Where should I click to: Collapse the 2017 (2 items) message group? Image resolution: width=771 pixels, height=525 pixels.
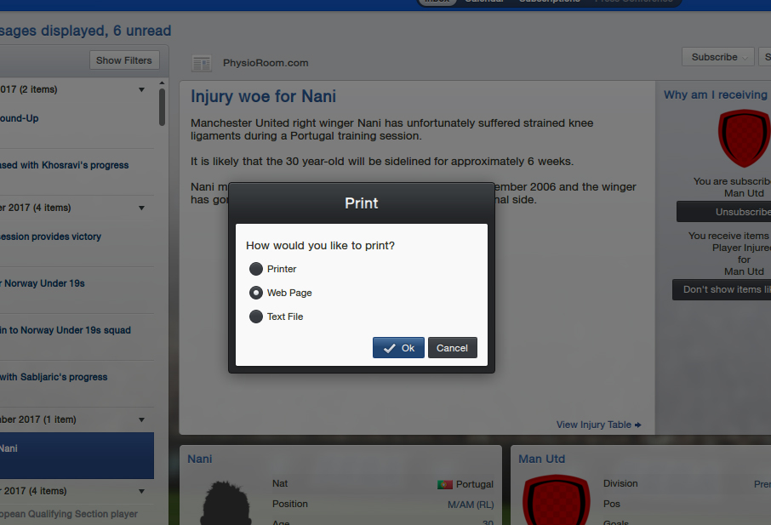tap(141, 89)
